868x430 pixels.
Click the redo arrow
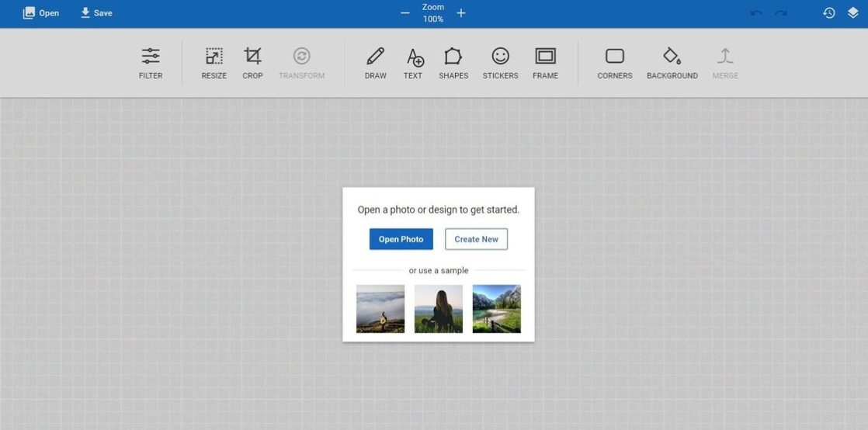coord(780,13)
